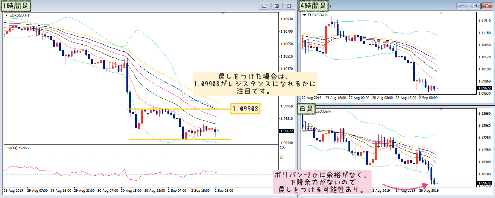The width and height of the screenshot is (495, 198).
Task: Click the 1.12960 price value on Daily chart
Action: point(485,126)
